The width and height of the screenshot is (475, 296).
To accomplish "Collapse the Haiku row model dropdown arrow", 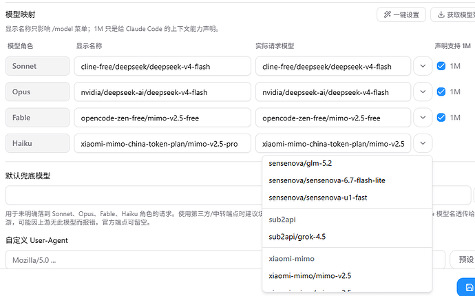I will point(423,143).
